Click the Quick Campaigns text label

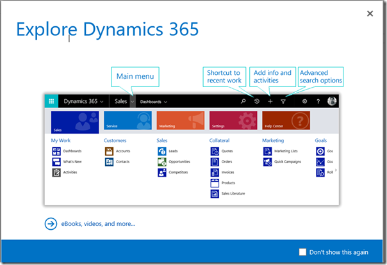pos(288,162)
